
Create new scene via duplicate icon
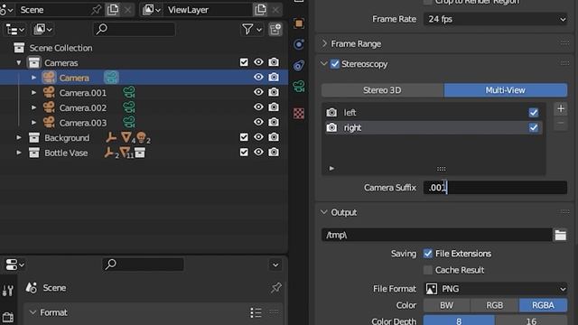pyautogui.click(x=112, y=10)
